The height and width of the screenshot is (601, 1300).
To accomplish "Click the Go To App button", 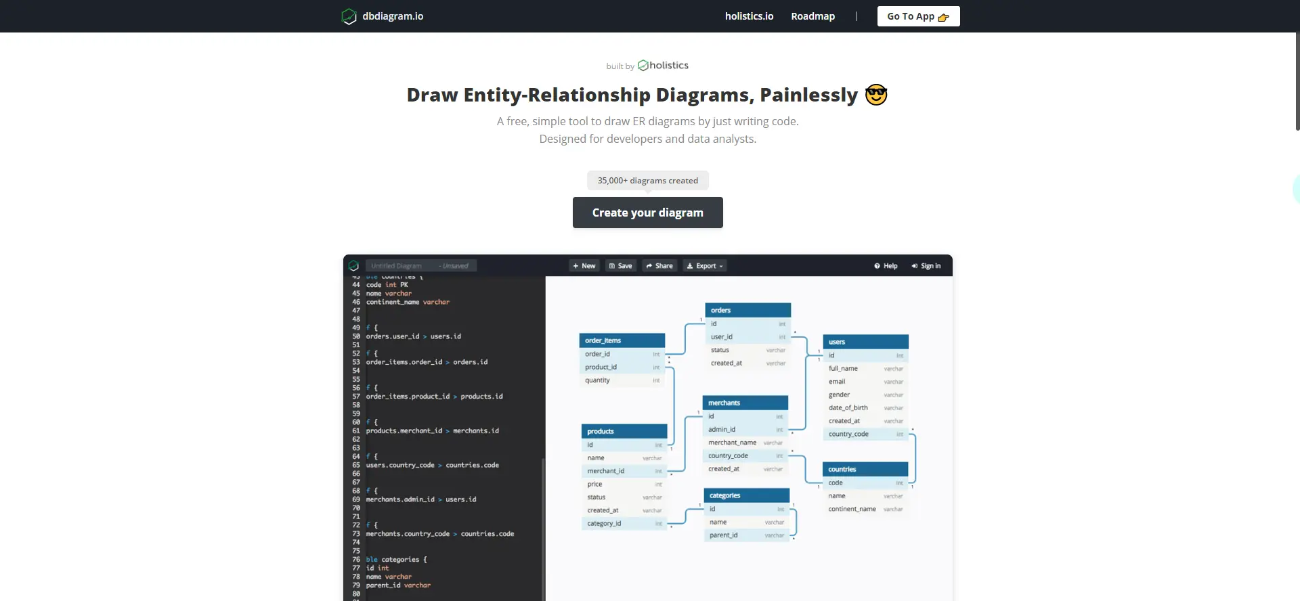I will 918,16.
